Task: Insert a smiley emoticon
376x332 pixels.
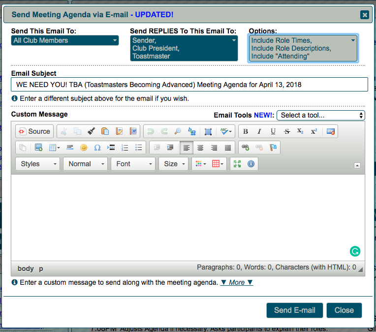Action: click(x=84, y=148)
